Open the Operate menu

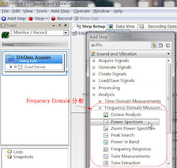(x=81, y=11)
